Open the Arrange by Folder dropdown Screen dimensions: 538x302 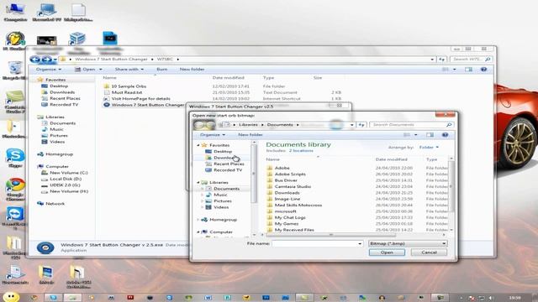[x=429, y=148]
